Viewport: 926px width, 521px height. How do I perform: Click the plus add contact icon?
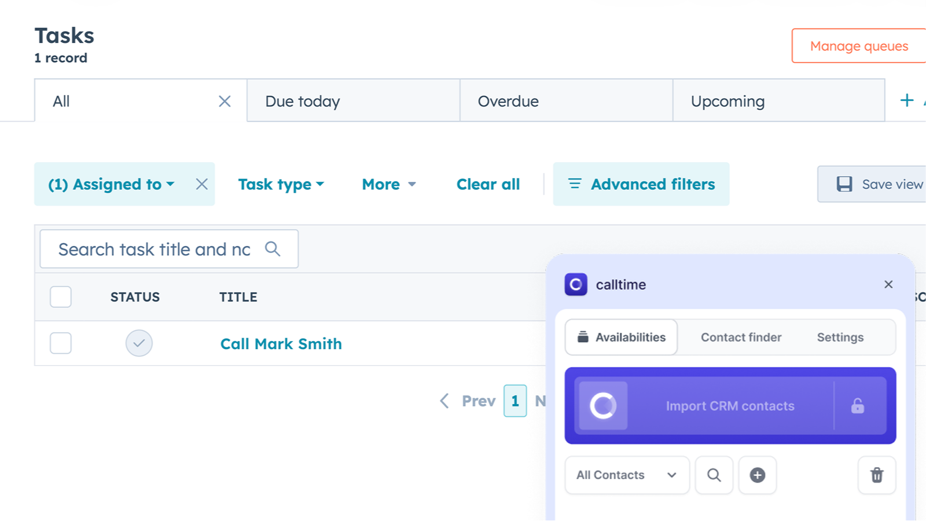coord(757,475)
